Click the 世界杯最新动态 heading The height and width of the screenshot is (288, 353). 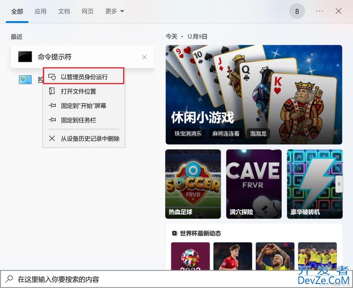[201, 233]
